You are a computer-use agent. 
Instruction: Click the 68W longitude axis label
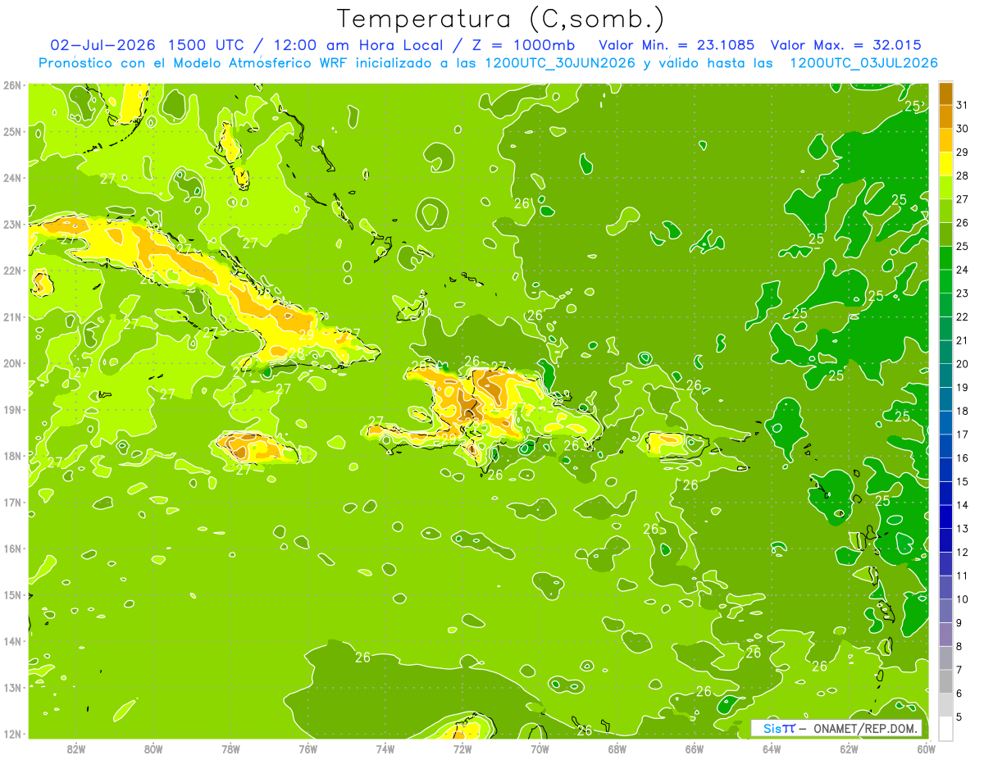[x=617, y=749]
